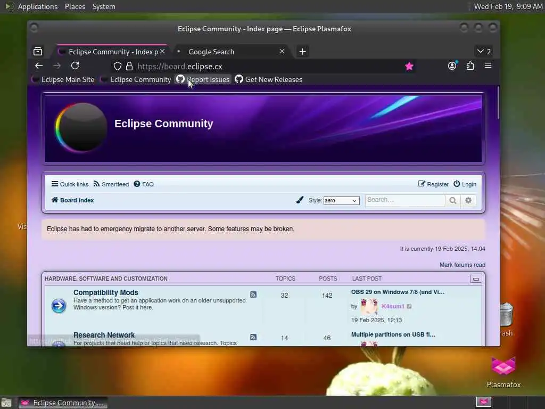Close the Google Search tab
Screen dimensions: 545x409
[282, 51]
